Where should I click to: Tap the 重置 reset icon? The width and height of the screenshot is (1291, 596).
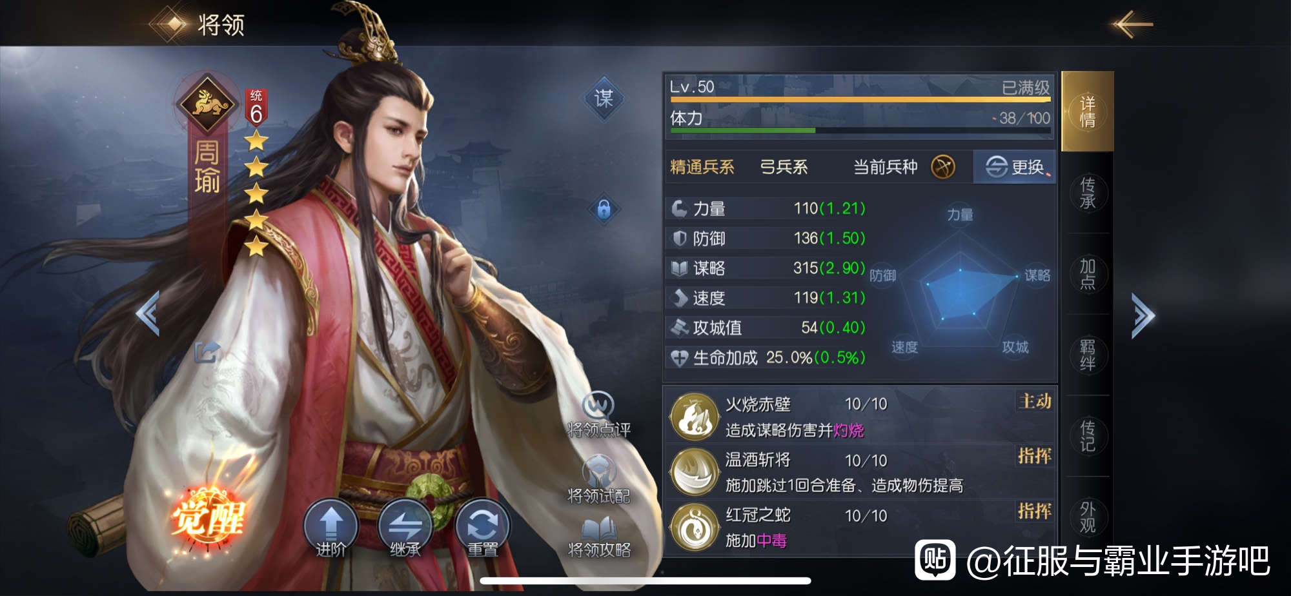point(482,529)
